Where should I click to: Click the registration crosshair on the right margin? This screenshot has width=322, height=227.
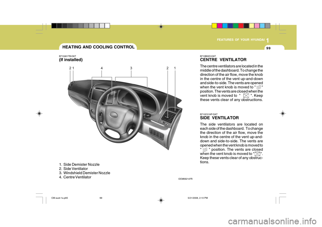[282, 113]
